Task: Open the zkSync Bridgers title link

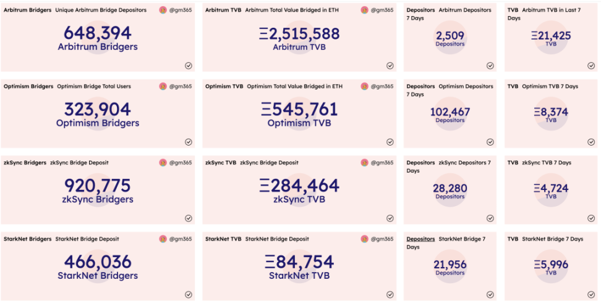Action: pyautogui.click(x=25, y=163)
